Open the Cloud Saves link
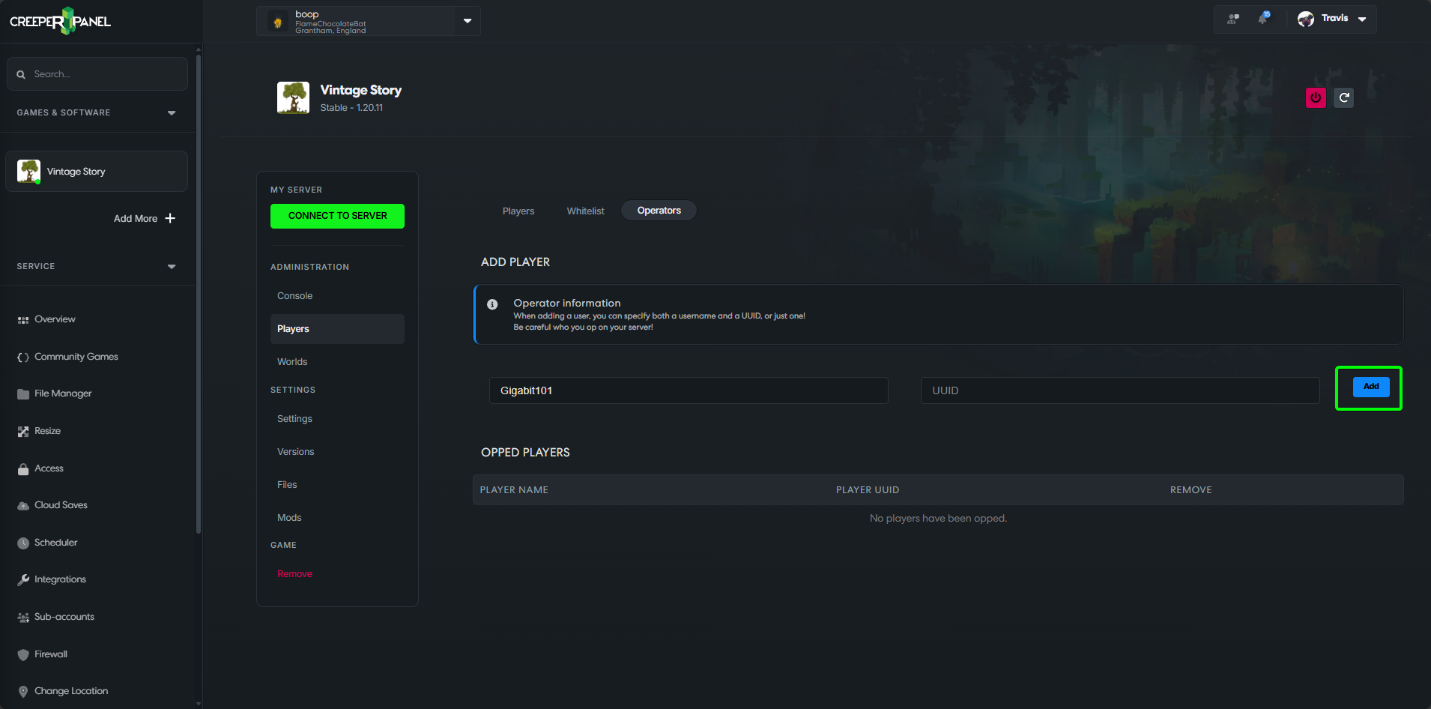 click(x=61, y=505)
